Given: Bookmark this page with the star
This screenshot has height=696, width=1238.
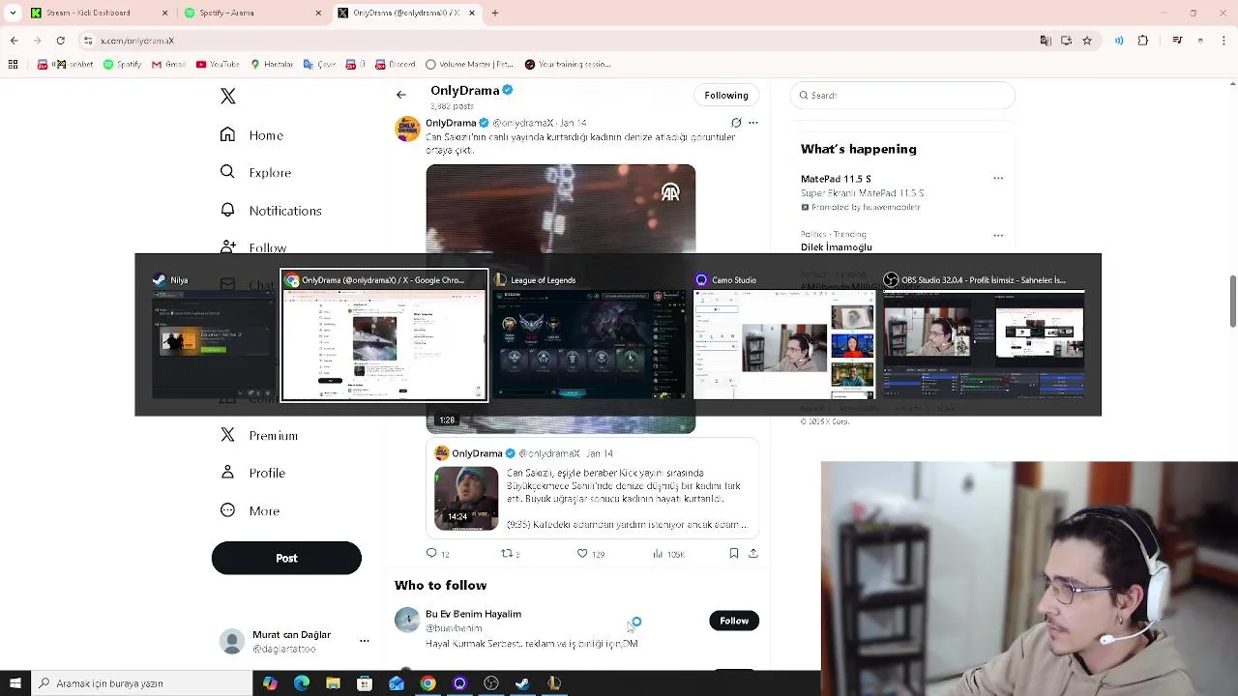Looking at the screenshot, I should click(x=1087, y=41).
